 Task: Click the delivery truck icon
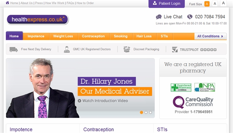point(14,49)
